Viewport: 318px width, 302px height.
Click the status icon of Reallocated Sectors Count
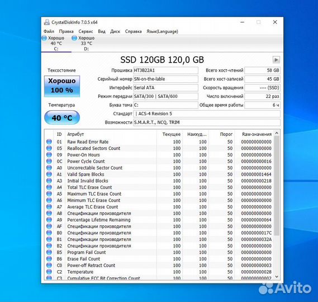tap(49, 148)
